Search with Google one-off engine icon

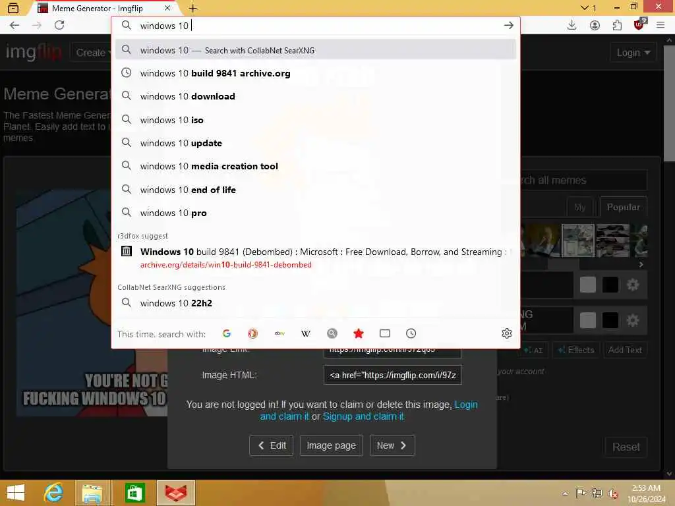click(227, 333)
